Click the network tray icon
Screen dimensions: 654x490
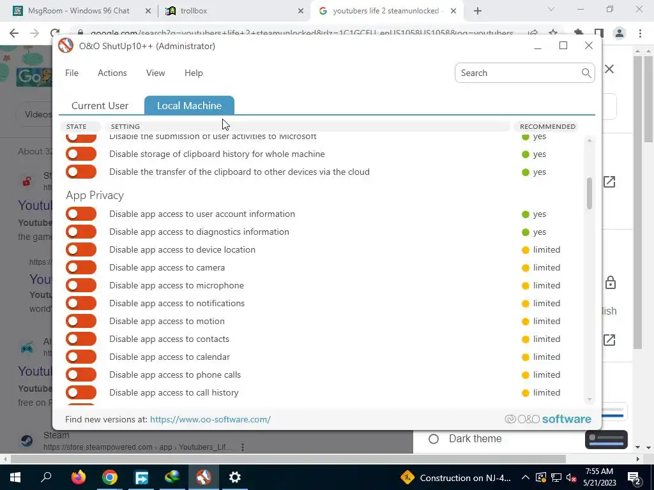[x=556, y=477]
